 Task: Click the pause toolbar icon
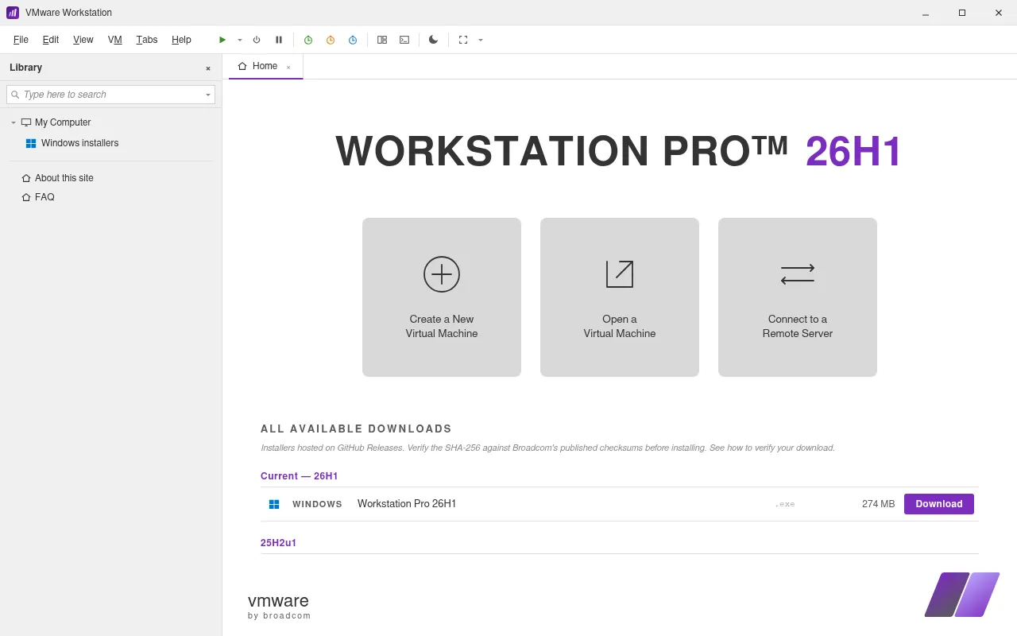(279, 40)
